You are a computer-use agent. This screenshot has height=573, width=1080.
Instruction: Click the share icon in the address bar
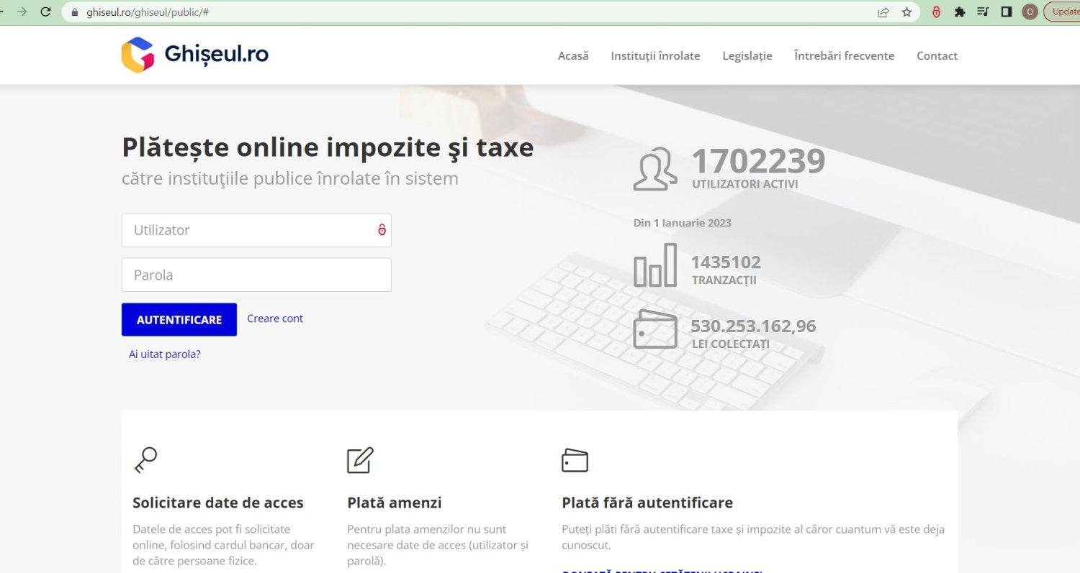pyautogui.click(x=883, y=12)
